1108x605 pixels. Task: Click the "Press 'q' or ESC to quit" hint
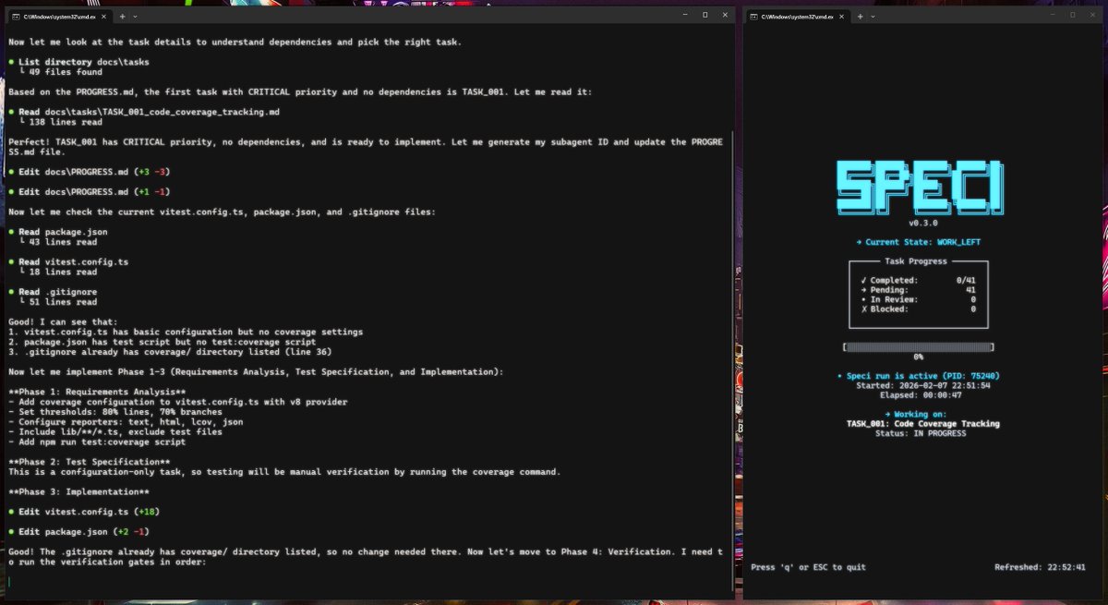809,567
